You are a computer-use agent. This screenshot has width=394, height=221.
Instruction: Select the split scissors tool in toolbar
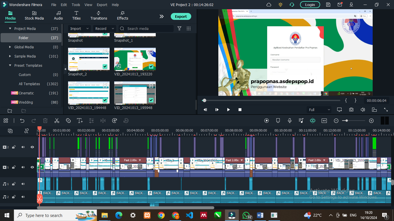57,121
